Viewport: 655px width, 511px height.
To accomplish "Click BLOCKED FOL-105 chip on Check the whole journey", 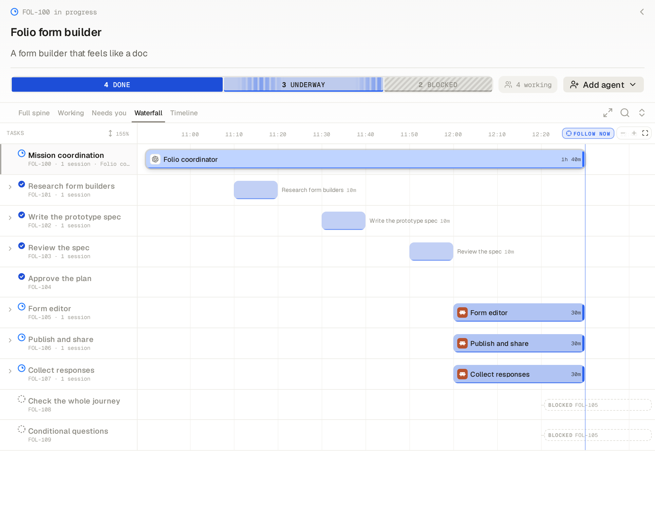I will click(x=598, y=405).
